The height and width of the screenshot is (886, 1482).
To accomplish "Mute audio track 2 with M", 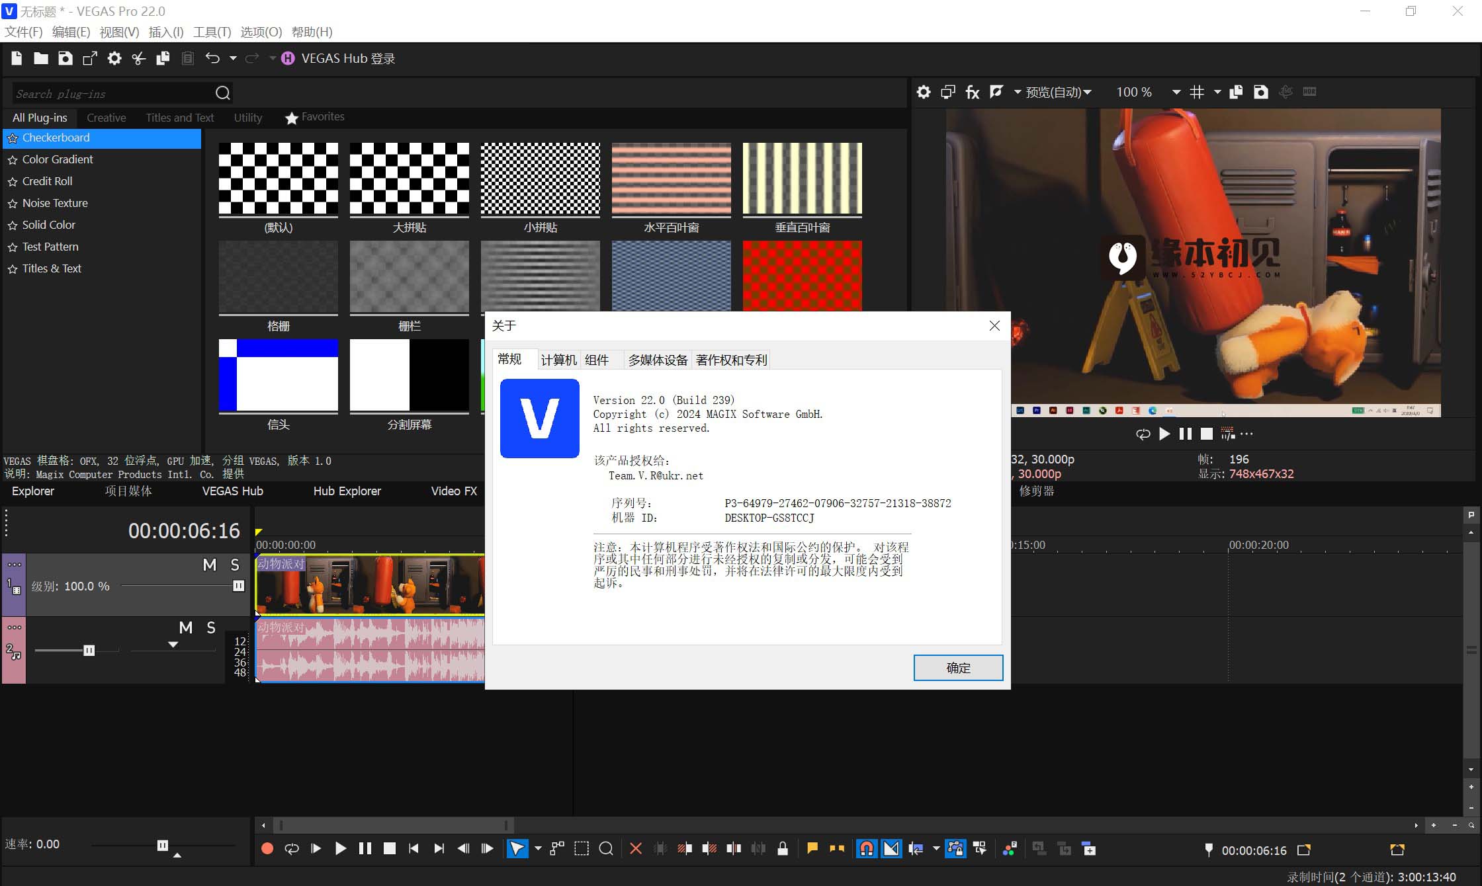I will pos(186,627).
